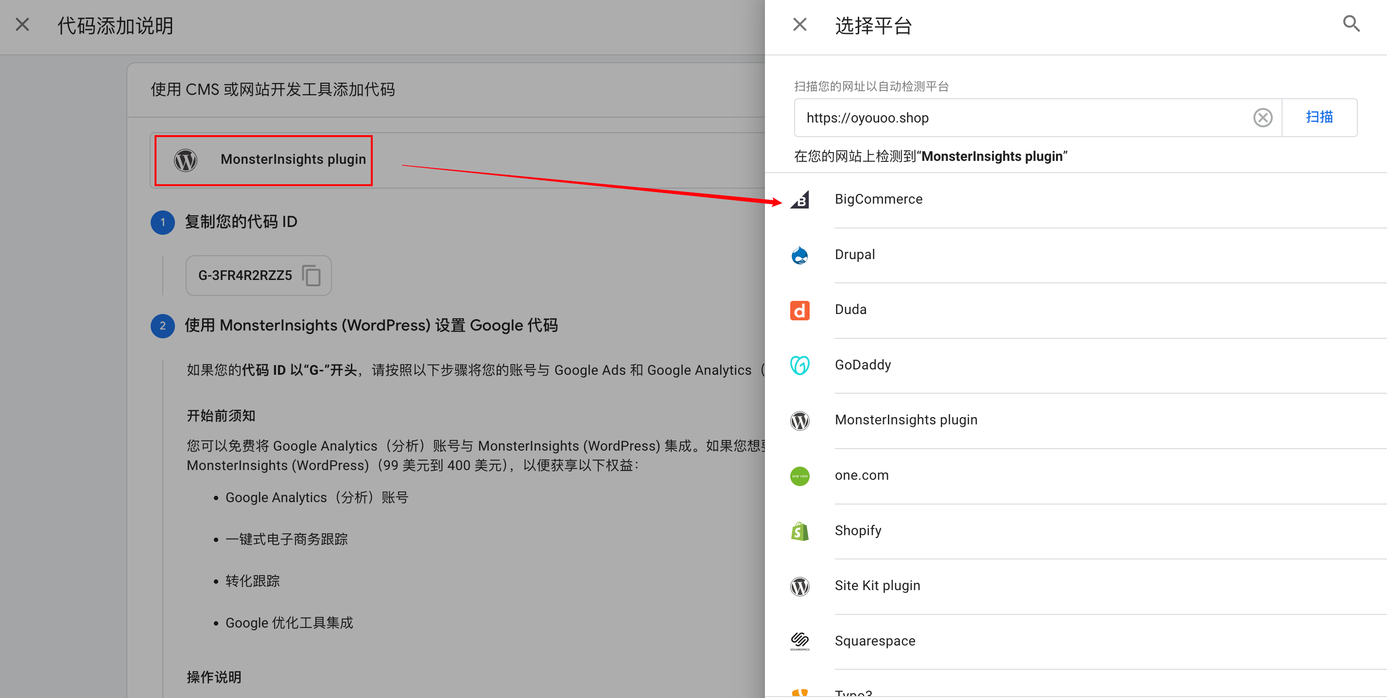This screenshot has width=1387, height=698.
Task: Click the 扫描 scan button
Action: point(1319,118)
